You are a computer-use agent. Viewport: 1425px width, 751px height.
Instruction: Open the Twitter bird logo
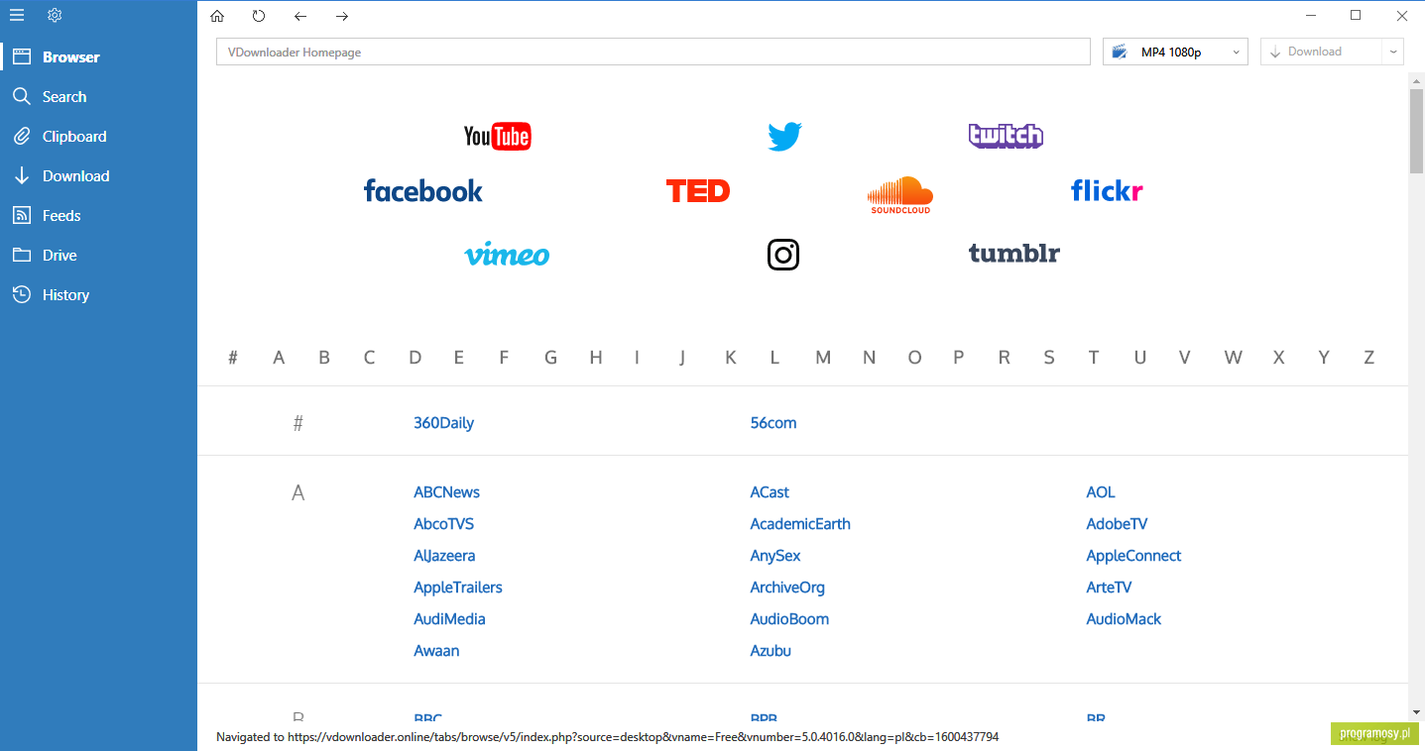click(x=784, y=136)
